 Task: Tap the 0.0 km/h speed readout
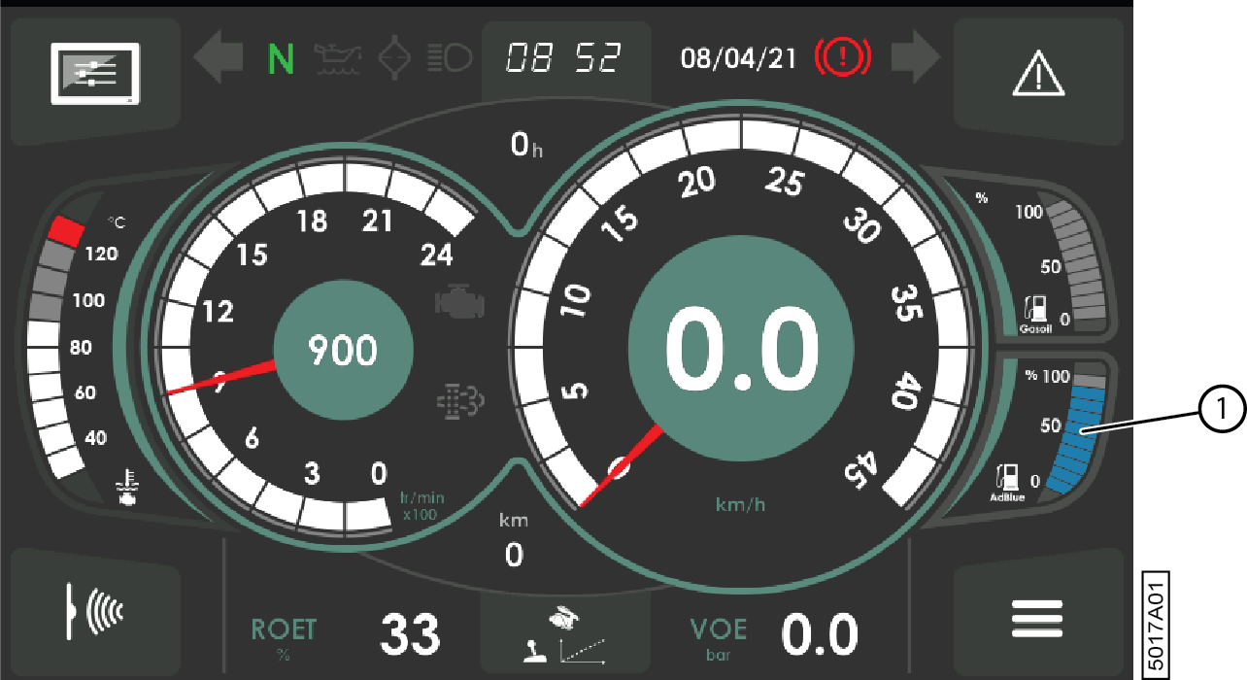743,349
